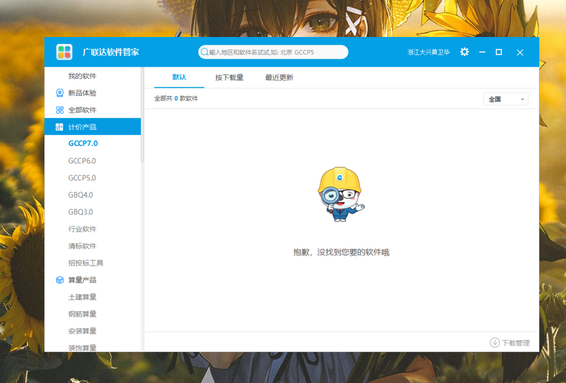
Task: Open 下载管理 download manager
Action: (x=510, y=343)
